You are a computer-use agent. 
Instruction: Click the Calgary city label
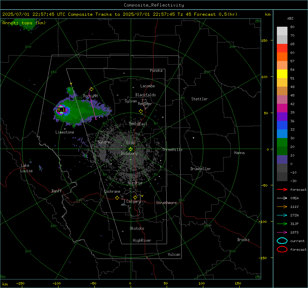[133, 201]
